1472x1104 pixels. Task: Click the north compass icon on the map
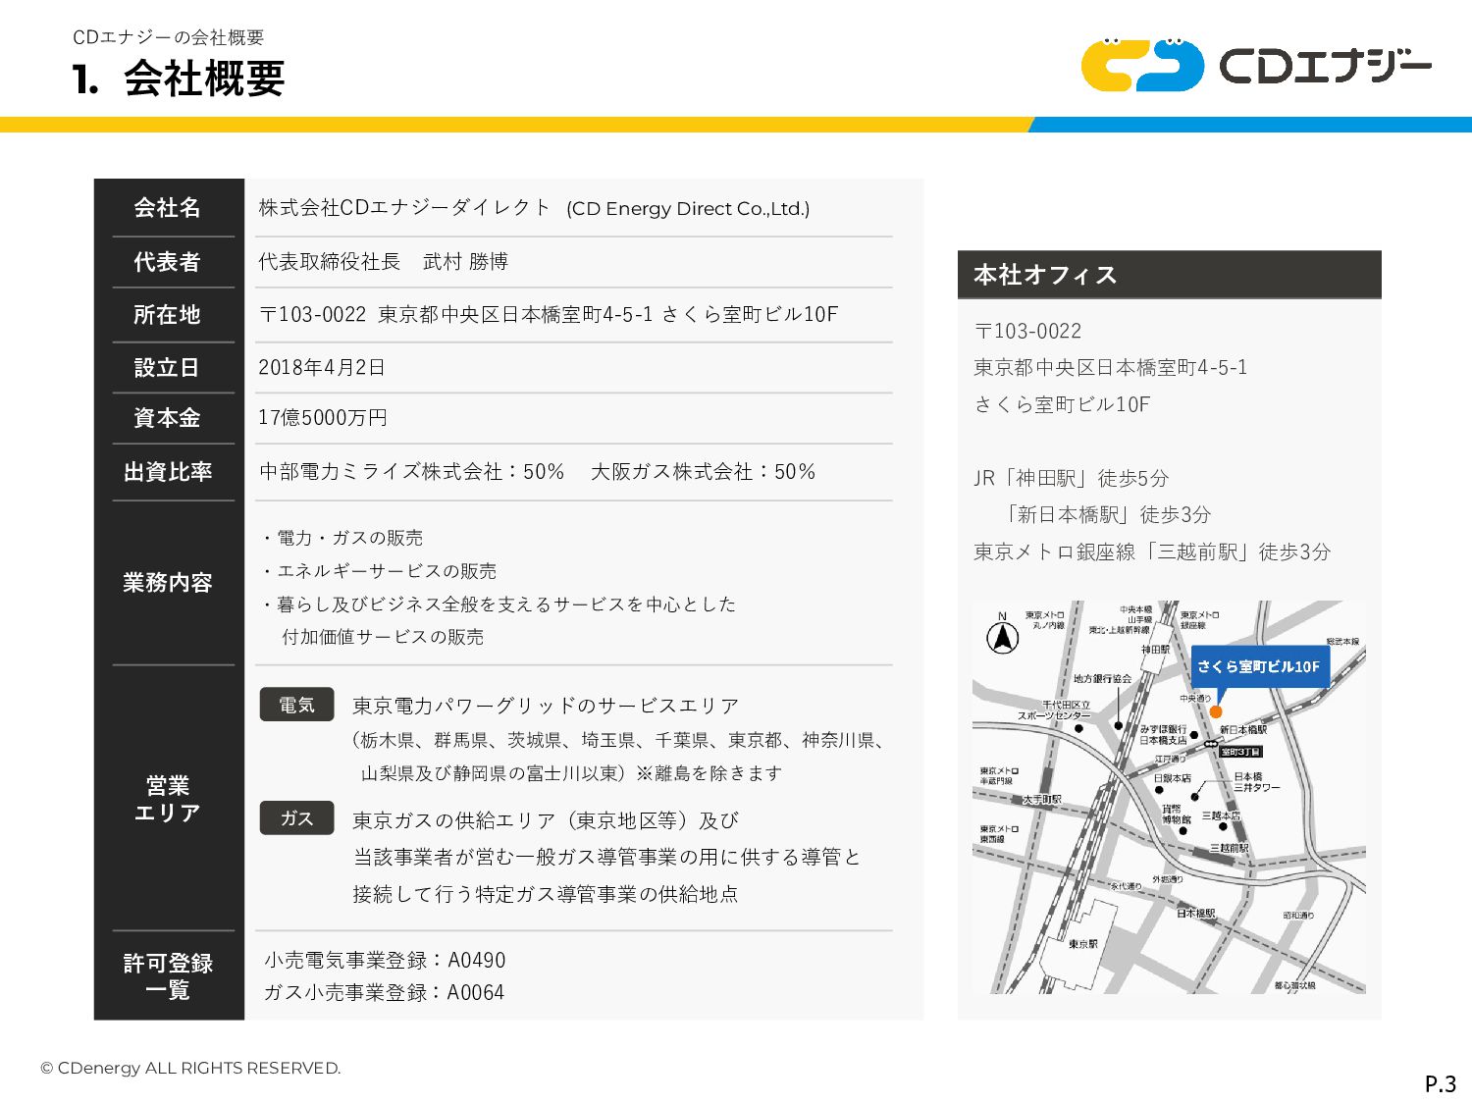tap(1002, 635)
